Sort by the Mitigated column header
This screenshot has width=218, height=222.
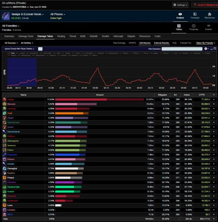(163, 95)
